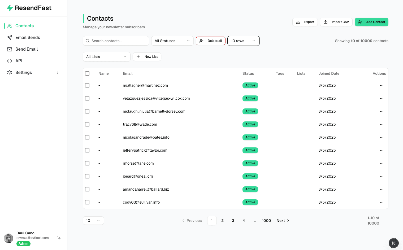Image resolution: width=403 pixels, height=250 pixels.
Task: Open the API section via code icon
Action: pos(10,61)
